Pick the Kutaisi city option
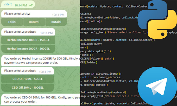Screen dimensions: 177x106 56,22
